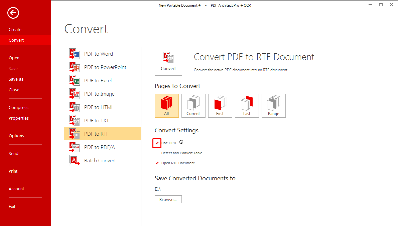Select PDF to TXT conversion
The height and width of the screenshot is (226, 398).
103,120
